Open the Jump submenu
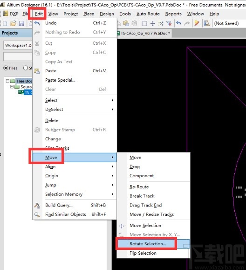This screenshot has height=270, width=246. pos(75,185)
